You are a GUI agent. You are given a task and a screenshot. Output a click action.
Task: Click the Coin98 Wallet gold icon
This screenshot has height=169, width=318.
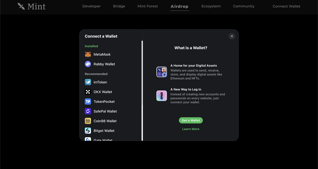pos(88,121)
